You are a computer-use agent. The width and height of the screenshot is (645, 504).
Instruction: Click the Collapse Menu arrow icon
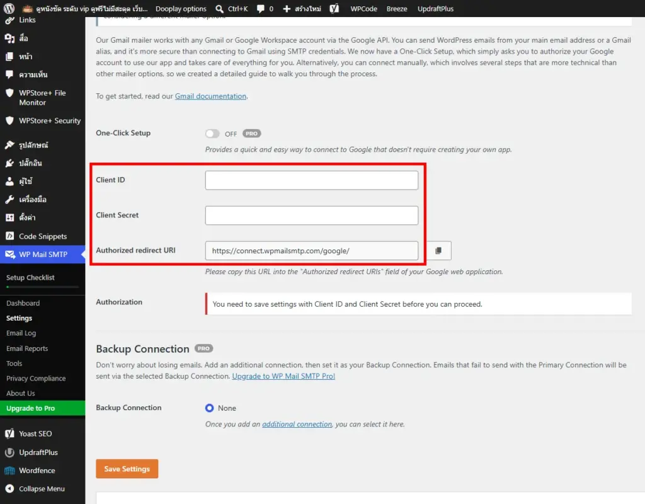coord(9,489)
